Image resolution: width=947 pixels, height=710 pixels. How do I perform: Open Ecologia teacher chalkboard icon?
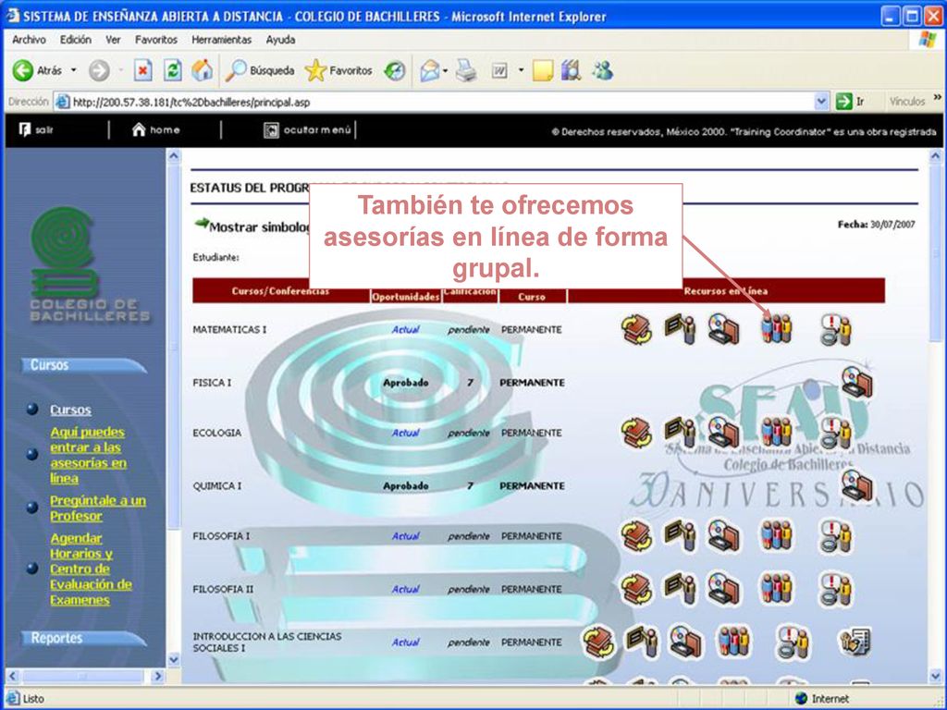pos(680,433)
